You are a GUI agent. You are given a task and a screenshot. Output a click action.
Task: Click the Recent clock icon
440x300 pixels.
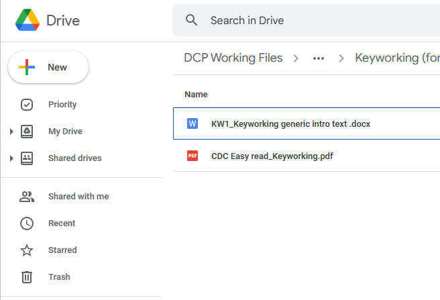(x=27, y=223)
